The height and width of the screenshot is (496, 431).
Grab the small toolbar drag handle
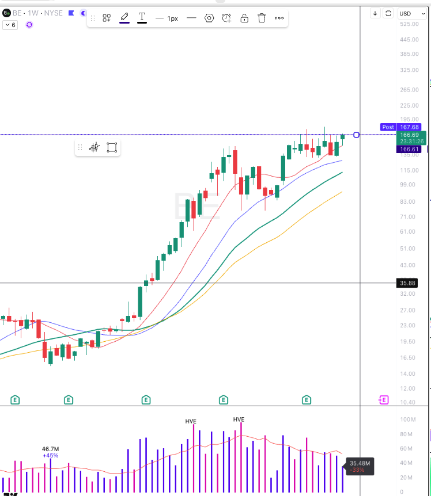pos(80,147)
